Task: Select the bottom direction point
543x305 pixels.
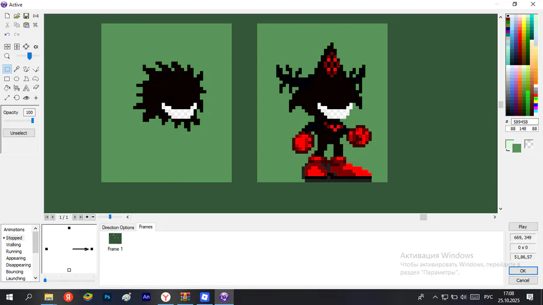Action: [69, 270]
